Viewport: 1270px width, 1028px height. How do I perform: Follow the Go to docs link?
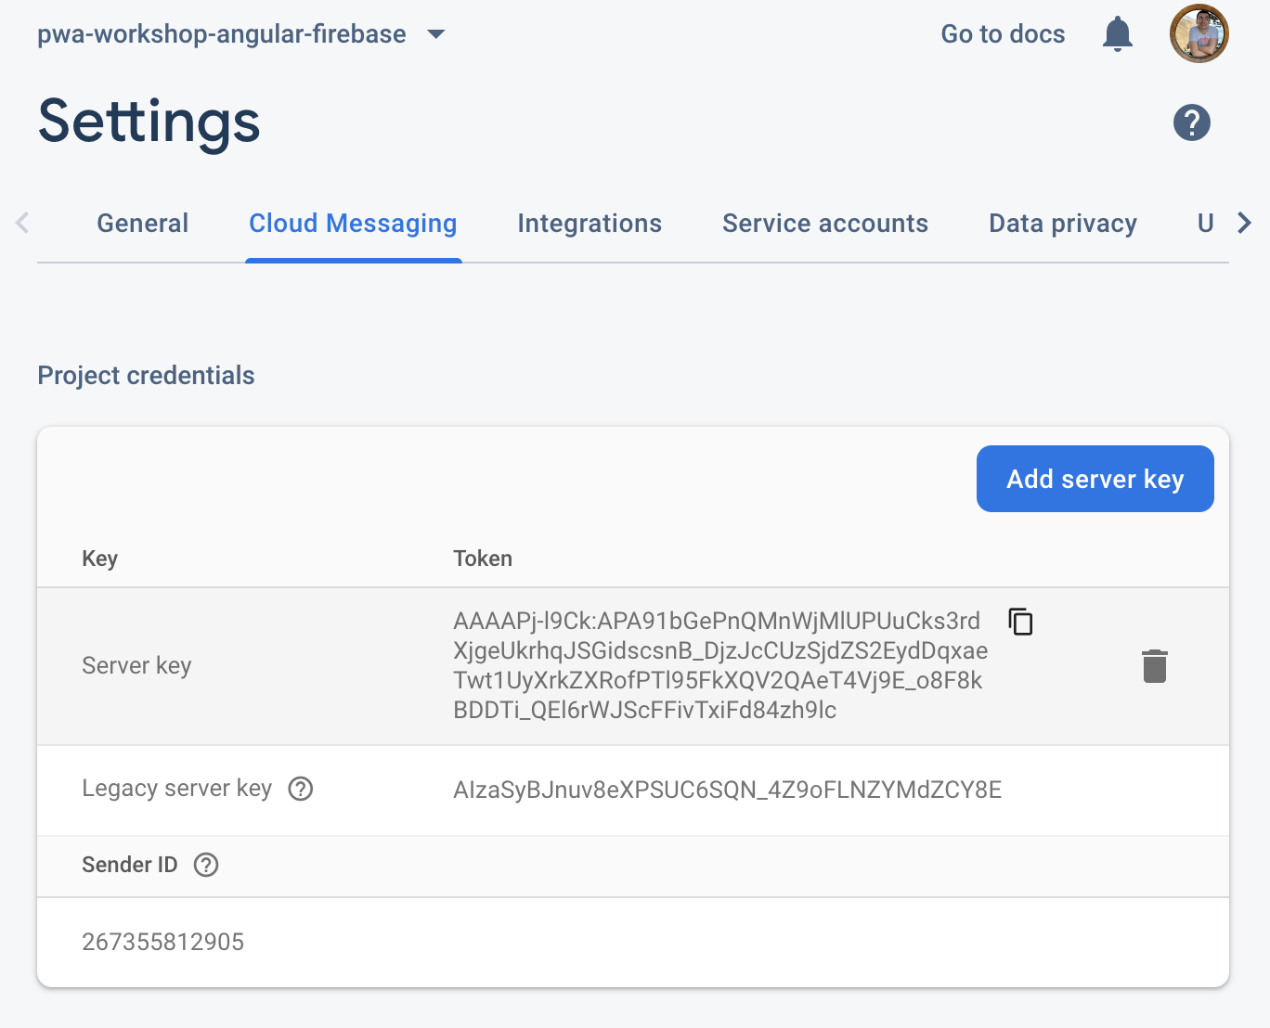click(x=1003, y=34)
